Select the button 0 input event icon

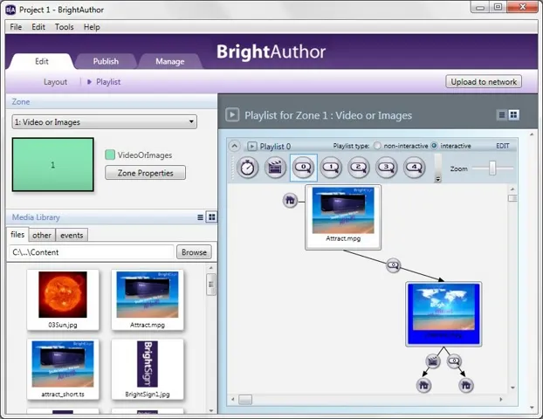[x=303, y=168]
